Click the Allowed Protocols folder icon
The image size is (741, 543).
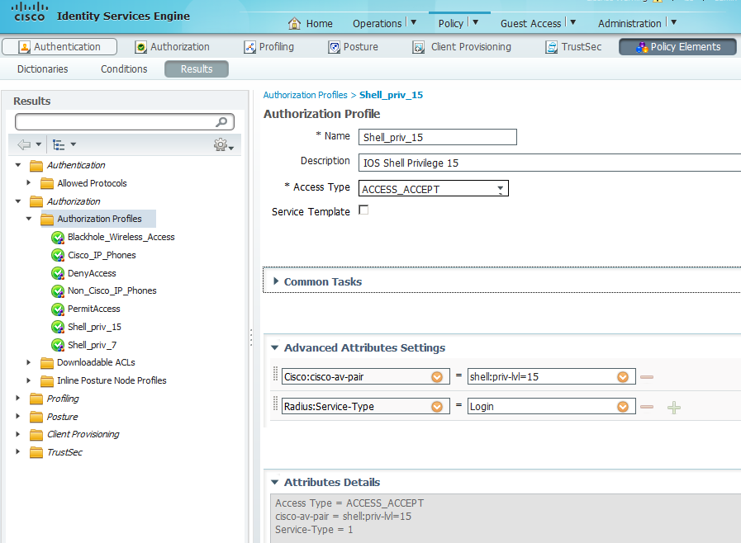[47, 183]
